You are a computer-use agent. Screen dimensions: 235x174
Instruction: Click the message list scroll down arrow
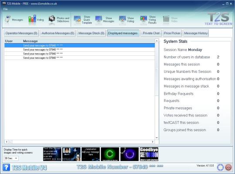[157, 138]
